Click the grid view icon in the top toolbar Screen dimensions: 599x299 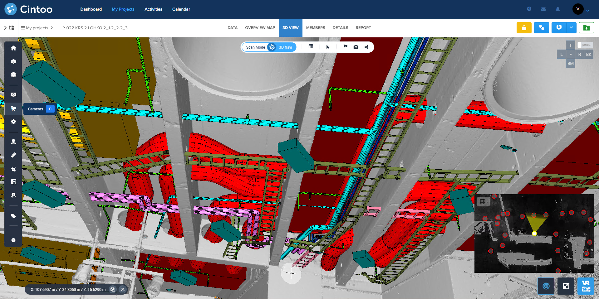pos(311,46)
